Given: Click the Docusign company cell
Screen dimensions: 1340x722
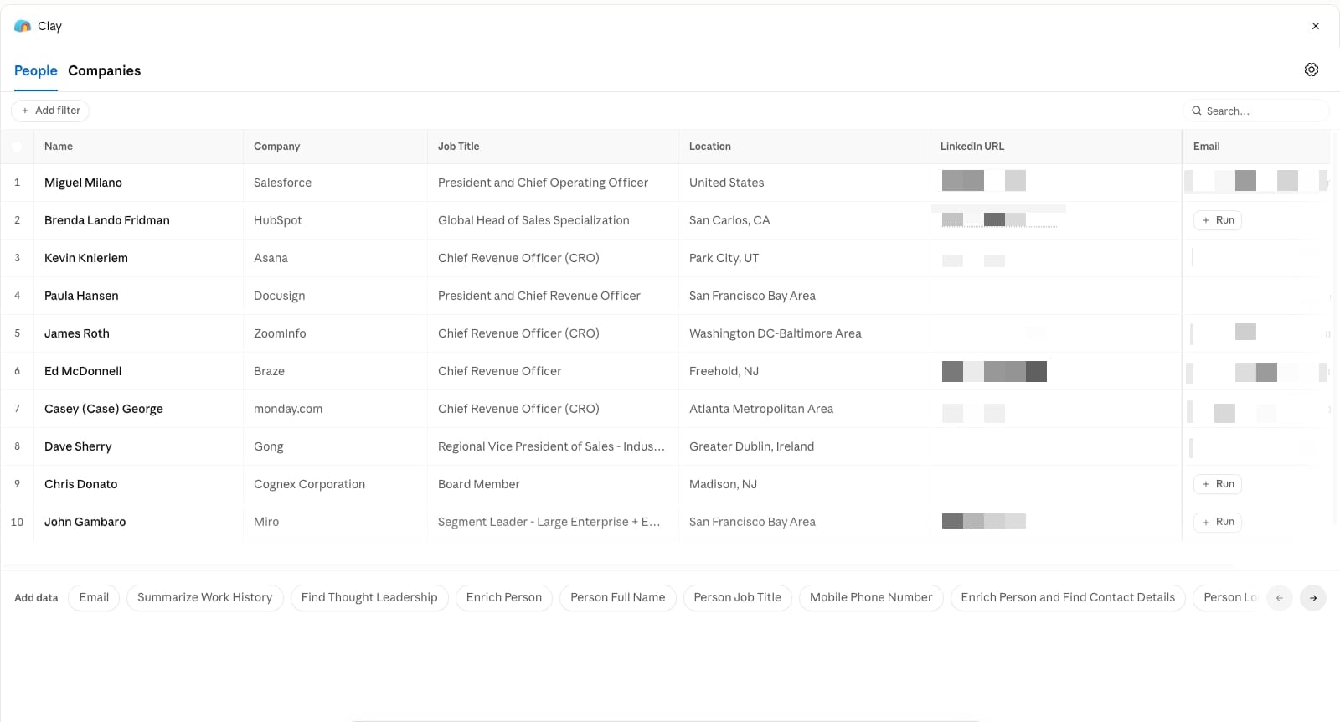Looking at the screenshot, I should (x=335, y=296).
